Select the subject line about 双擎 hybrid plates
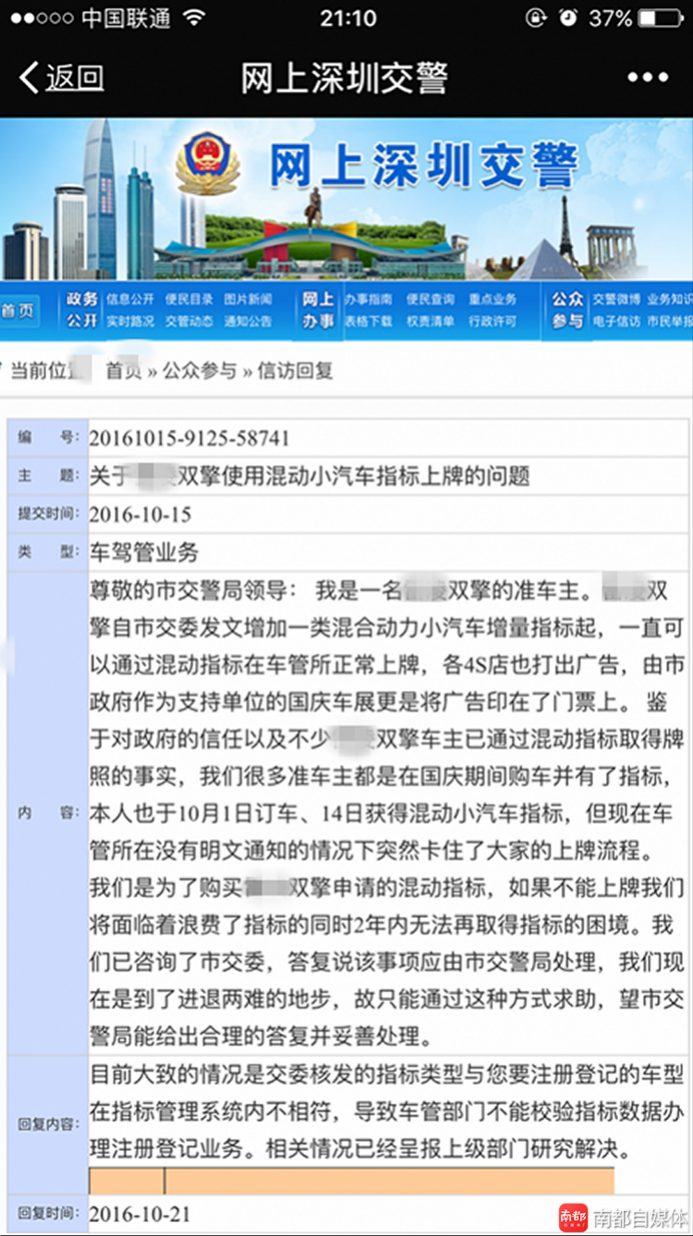The image size is (693, 1236). coord(310,476)
